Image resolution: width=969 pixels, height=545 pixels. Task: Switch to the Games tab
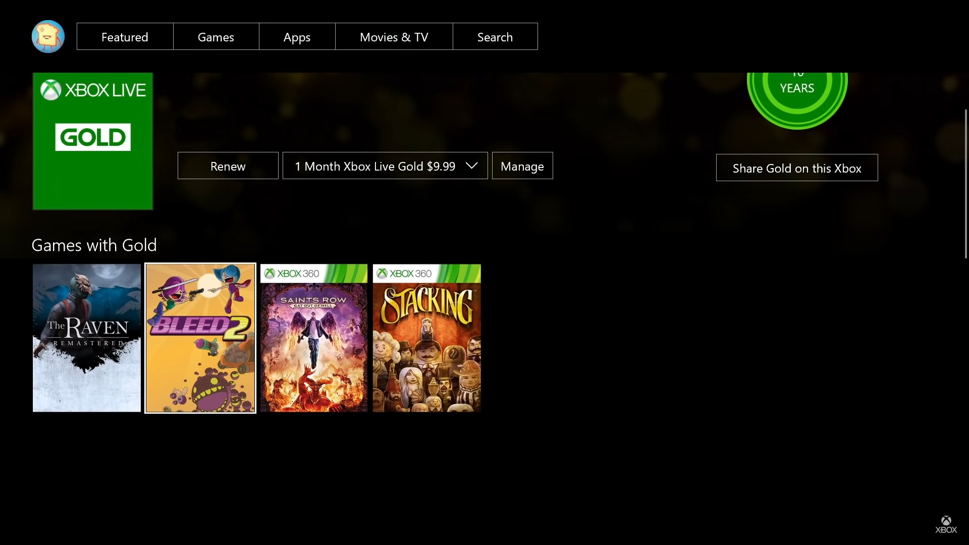point(216,36)
